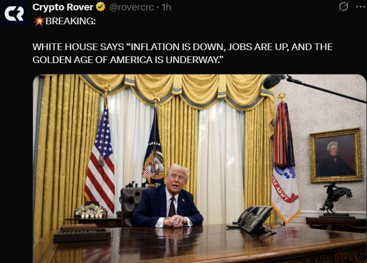Click the challenge coin display in photo

90,210
